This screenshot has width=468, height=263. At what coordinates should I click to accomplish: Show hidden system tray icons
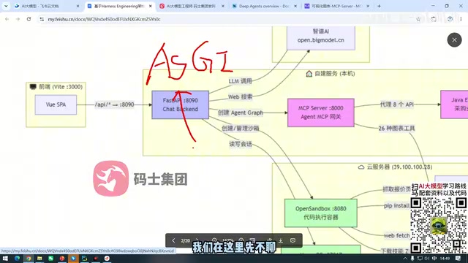(x=405, y=258)
